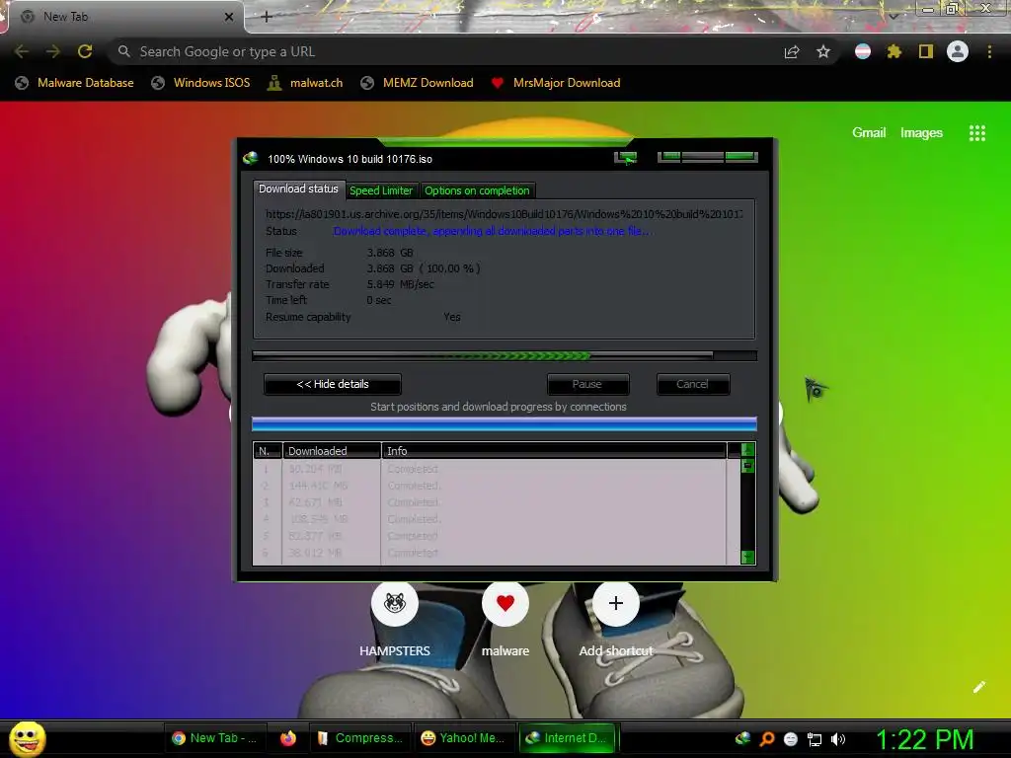
Task: Switch to Options on completion tab
Action: click(477, 190)
